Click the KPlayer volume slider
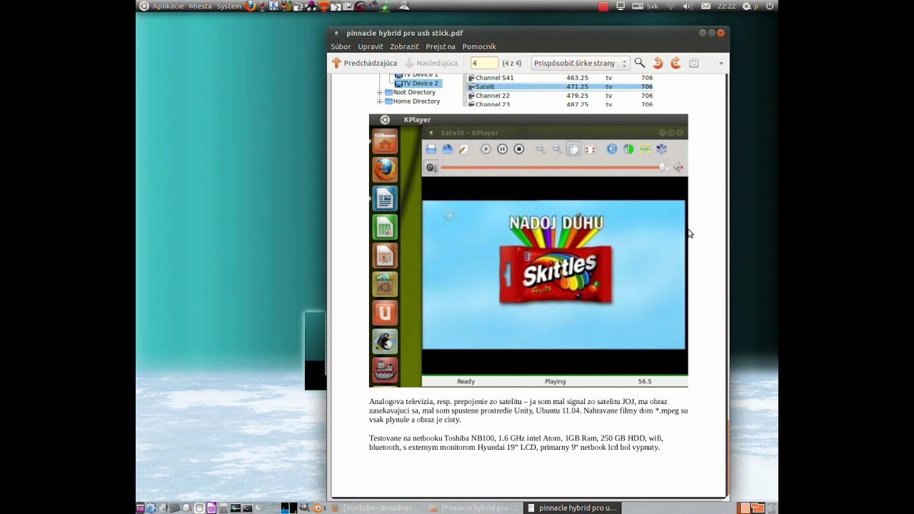Image resolution: width=914 pixels, height=514 pixels. 553,167
